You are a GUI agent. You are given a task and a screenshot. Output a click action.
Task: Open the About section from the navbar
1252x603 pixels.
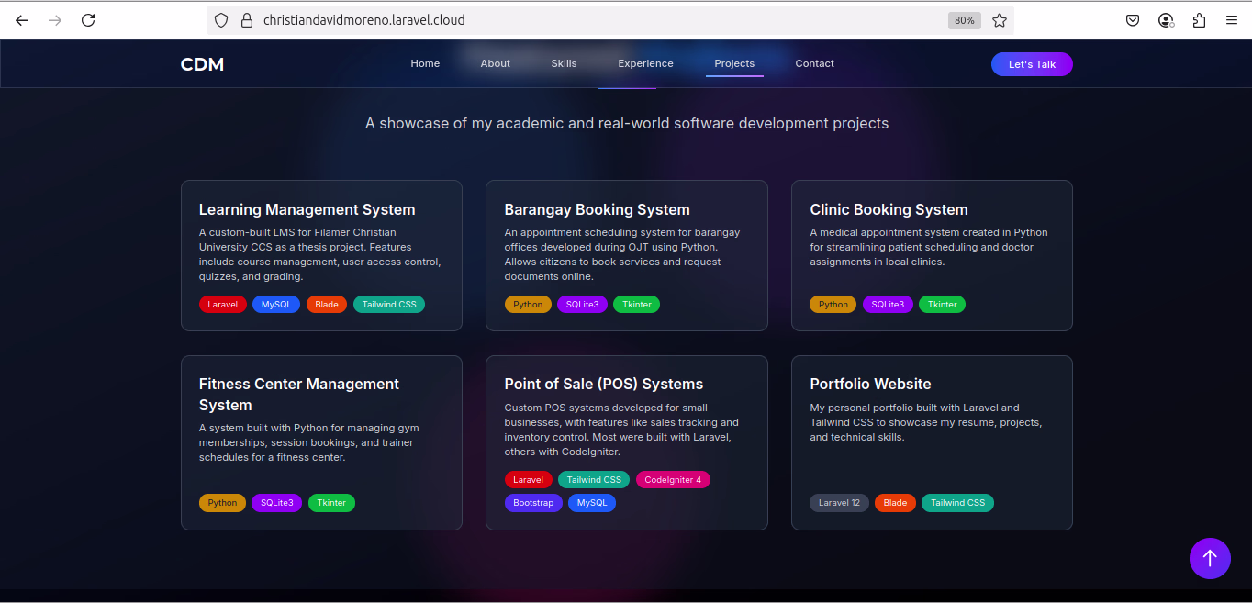coord(495,63)
